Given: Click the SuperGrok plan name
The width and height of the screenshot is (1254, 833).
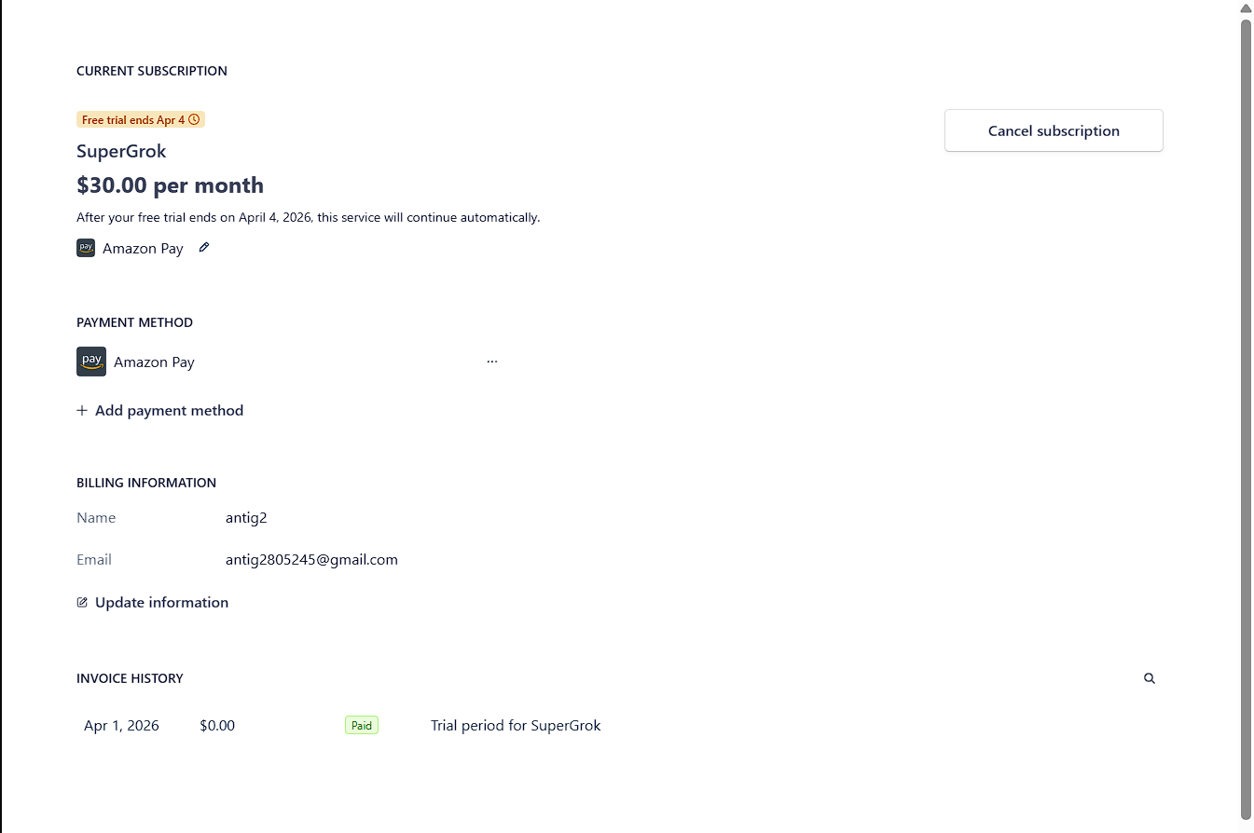Looking at the screenshot, I should point(121,151).
